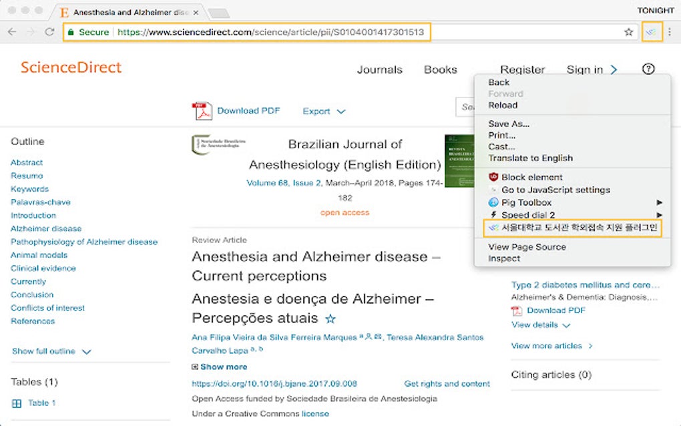Choose View Page Source menu item
The image size is (681, 426).
(527, 246)
